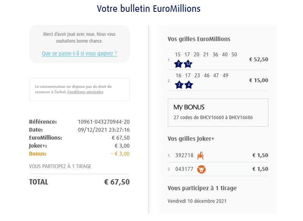Viewport: 303px width, 221px height.
Task: Click the scorpion zodiac icon beside 392718
Action: tap(200, 155)
